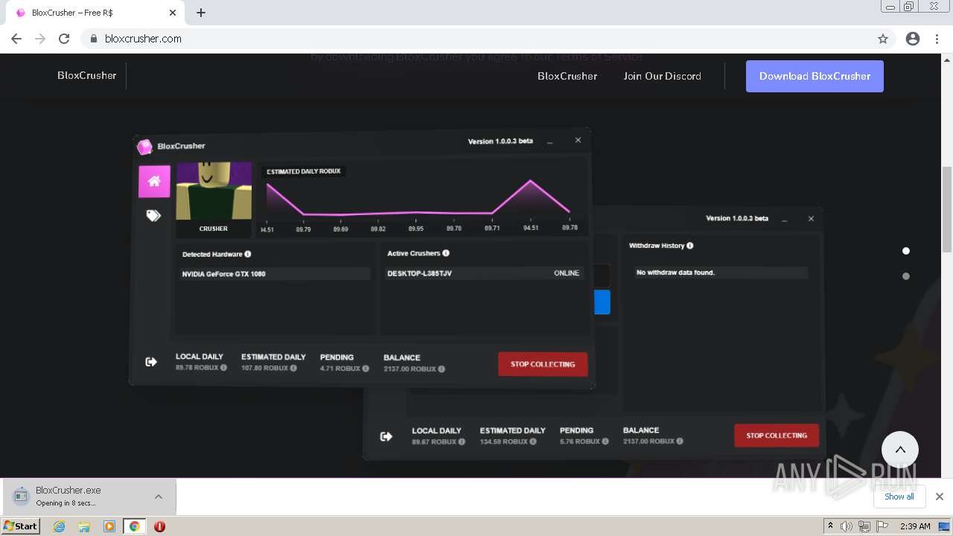Click info icon beside 107.80 ROBUX estimated daily
The image size is (953, 536).
[x=293, y=368]
